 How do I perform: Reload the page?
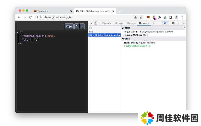[30, 17]
